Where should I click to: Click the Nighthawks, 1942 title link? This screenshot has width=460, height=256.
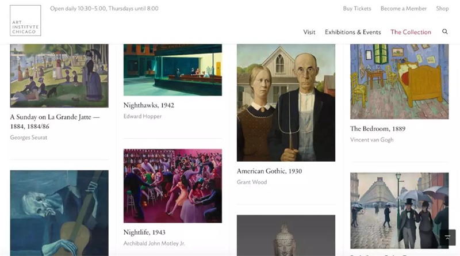click(x=149, y=105)
